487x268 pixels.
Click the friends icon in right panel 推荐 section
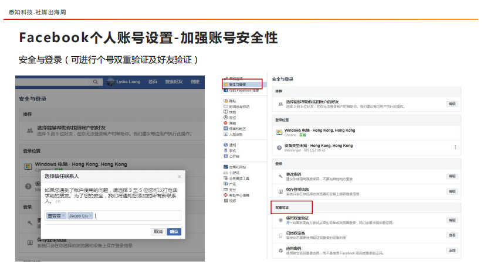coord(280,104)
